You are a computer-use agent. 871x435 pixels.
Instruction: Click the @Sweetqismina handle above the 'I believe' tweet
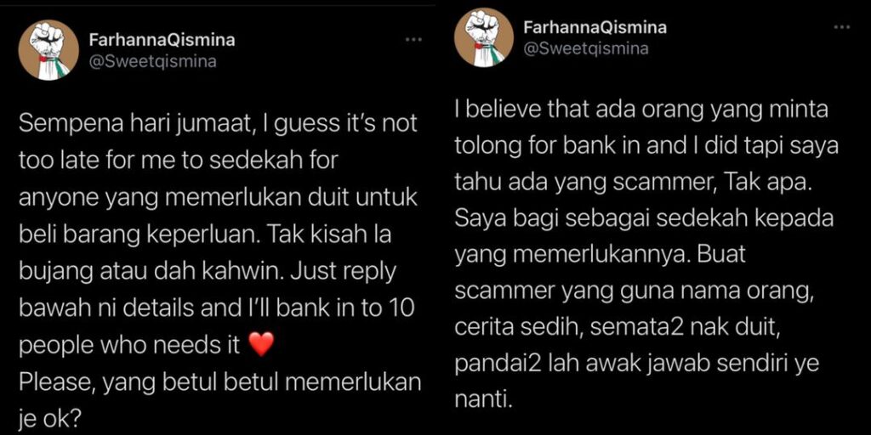pos(585,48)
